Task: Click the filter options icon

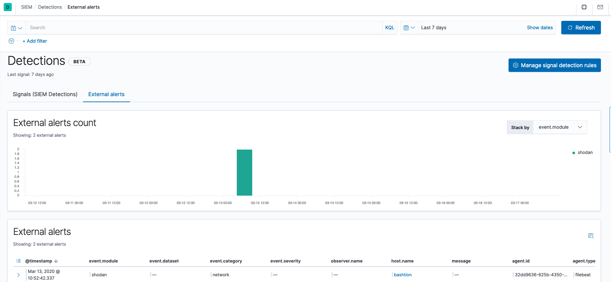Action: pyautogui.click(x=11, y=41)
